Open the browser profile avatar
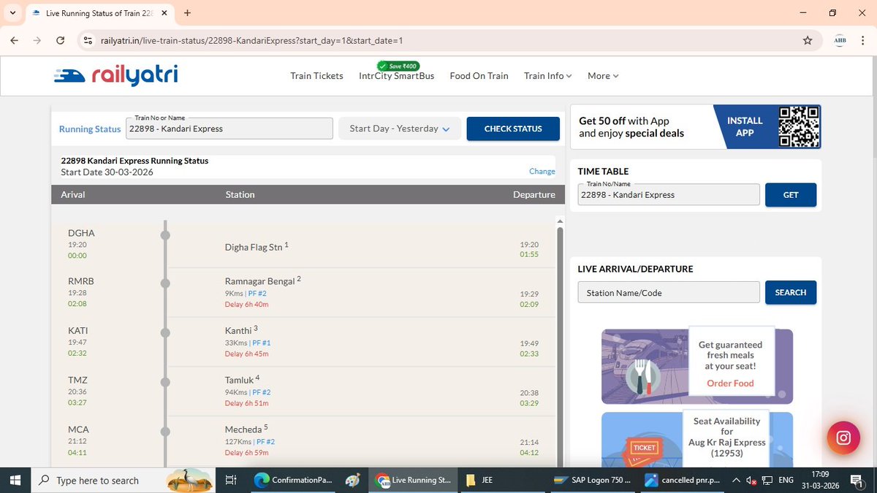 (840, 41)
